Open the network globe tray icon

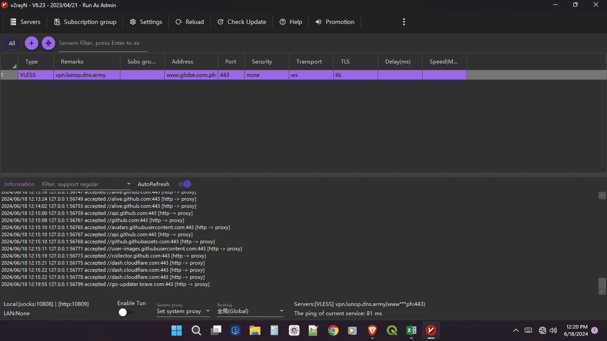542,330
